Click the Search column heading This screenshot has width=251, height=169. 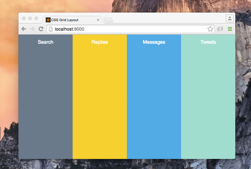click(x=45, y=42)
